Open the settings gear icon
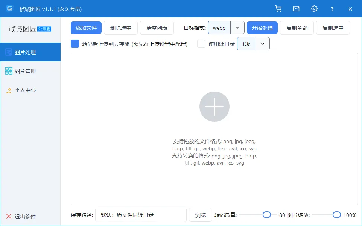The height and width of the screenshot is (226, 362). (x=314, y=8)
